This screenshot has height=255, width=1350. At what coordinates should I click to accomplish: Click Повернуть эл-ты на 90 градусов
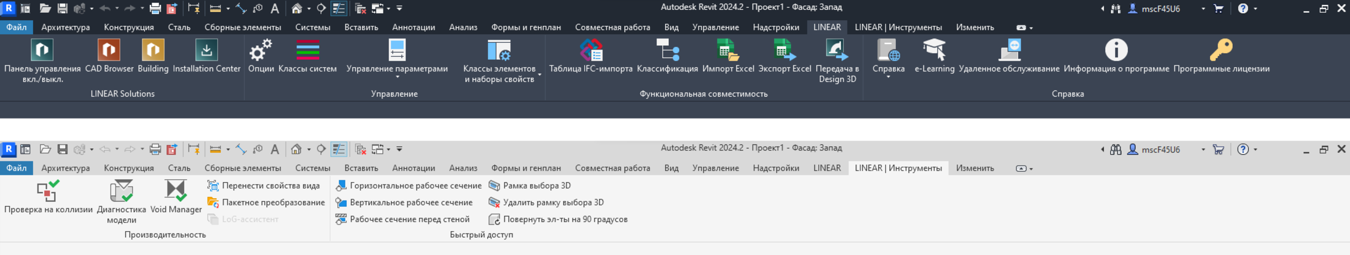tap(558, 219)
